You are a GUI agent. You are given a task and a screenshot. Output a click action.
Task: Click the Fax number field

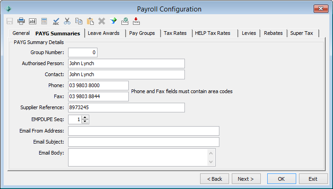[98, 97]
